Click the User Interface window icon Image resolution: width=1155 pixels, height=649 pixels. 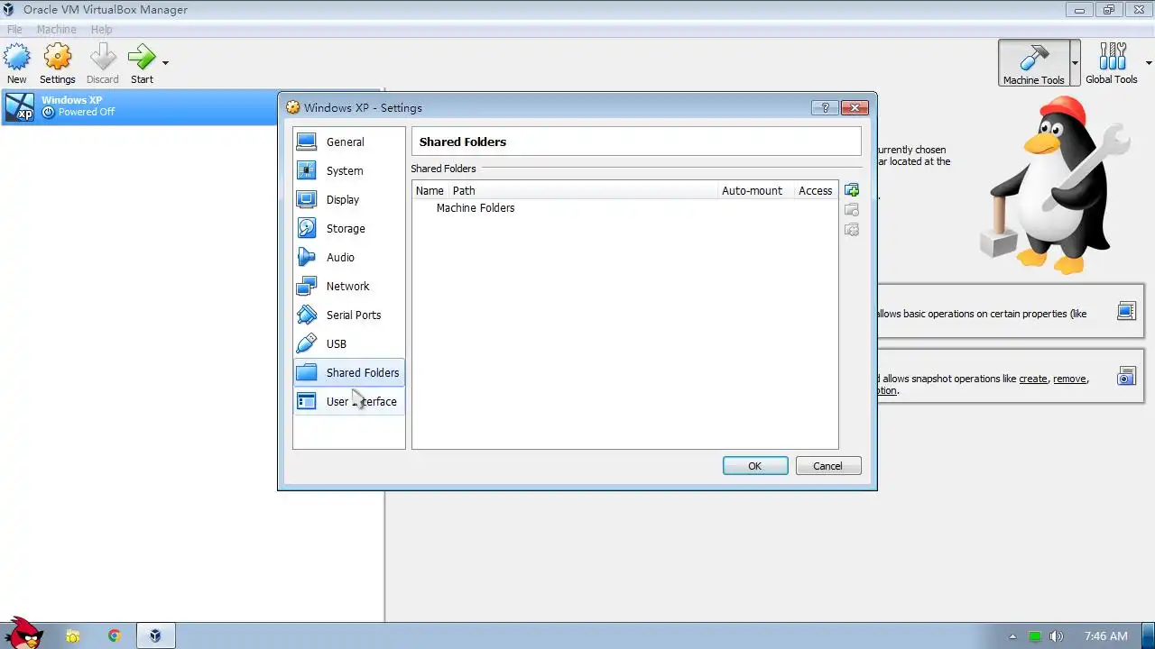(x=307, y=401)
